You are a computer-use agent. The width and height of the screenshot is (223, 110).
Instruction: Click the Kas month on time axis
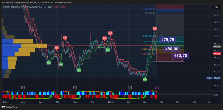[x=75, y=102]
